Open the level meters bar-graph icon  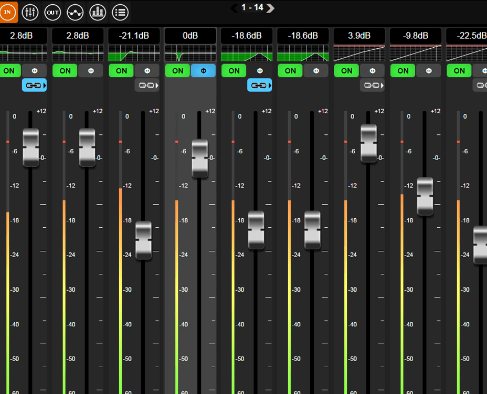coord(98,12)
